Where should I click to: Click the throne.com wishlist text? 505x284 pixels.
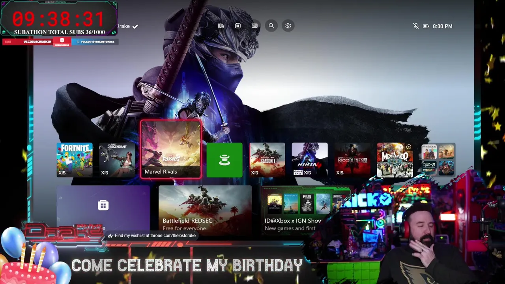click(155, 235)
